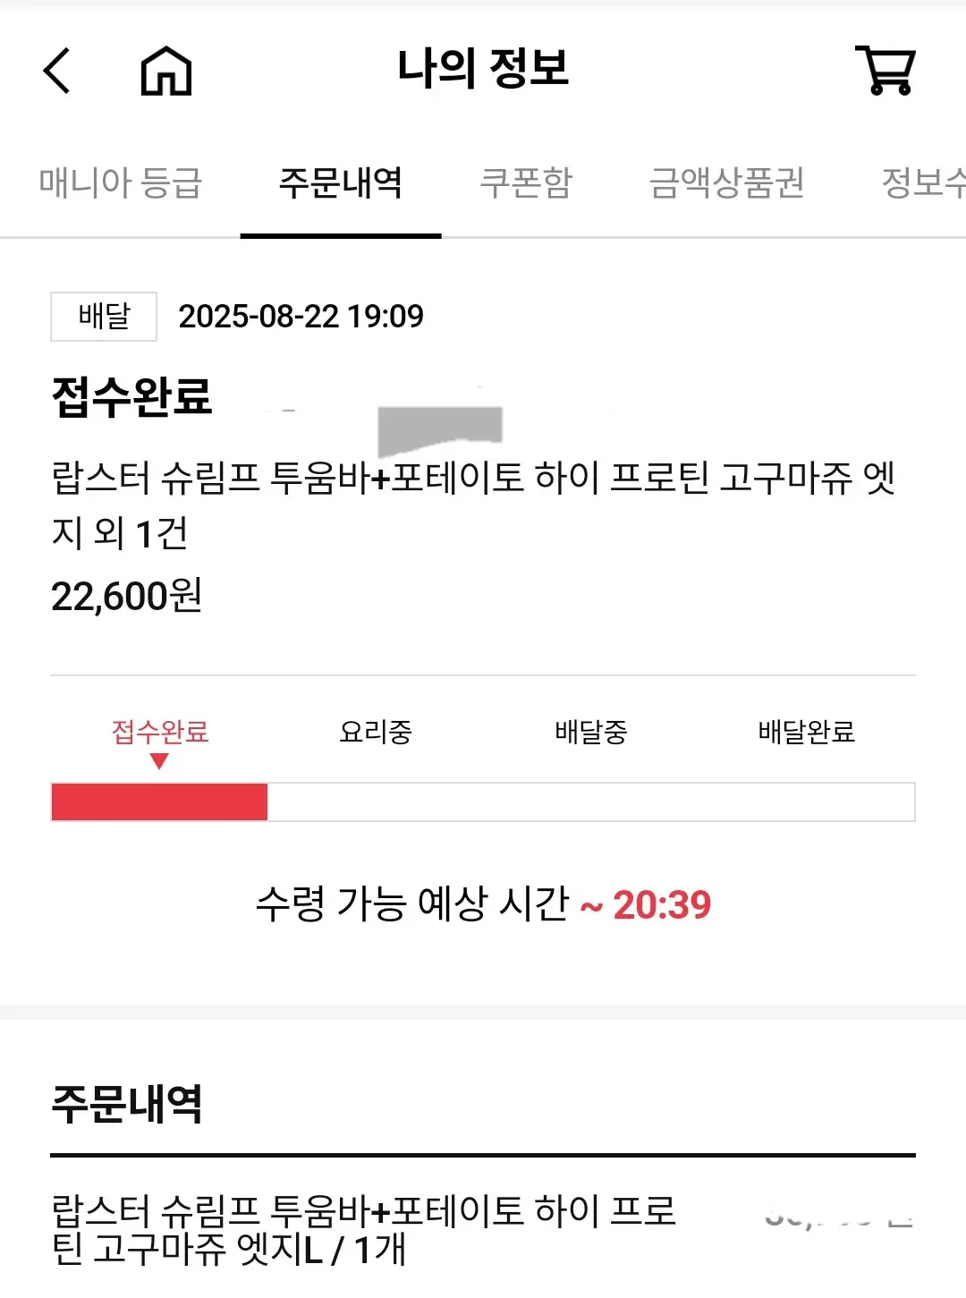This screenshot has width=966, height=1298.
Task: Tap the 22,600원 order total
Action: [x=127, y=596]
